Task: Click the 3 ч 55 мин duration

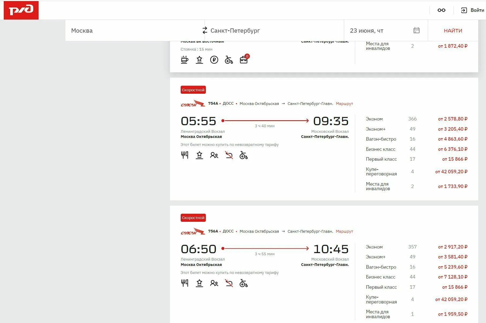Action: (x=265, y=254)
